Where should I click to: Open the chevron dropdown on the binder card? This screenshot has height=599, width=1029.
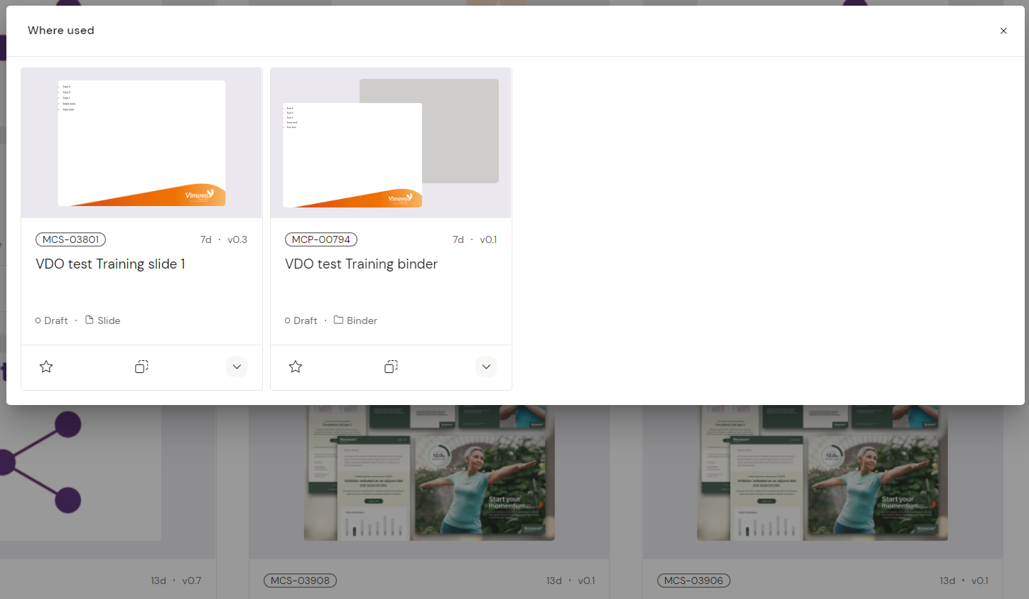pos(486,367)
